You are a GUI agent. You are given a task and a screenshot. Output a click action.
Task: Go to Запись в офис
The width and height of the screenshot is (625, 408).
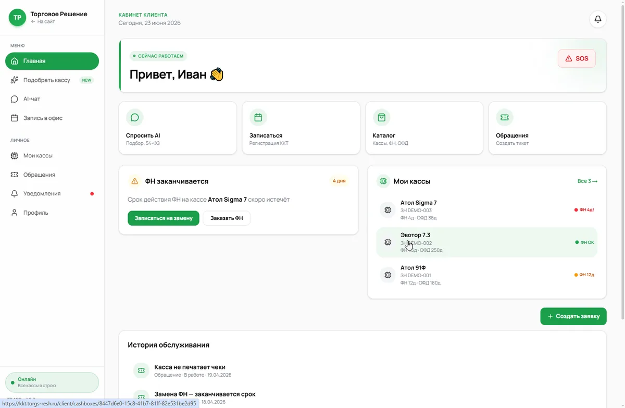click(x=52, y=118)
